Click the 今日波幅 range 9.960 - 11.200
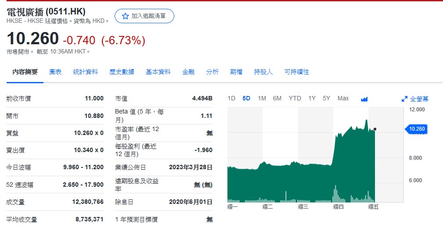This screenshot has height=238, width=443. [83, 167]
